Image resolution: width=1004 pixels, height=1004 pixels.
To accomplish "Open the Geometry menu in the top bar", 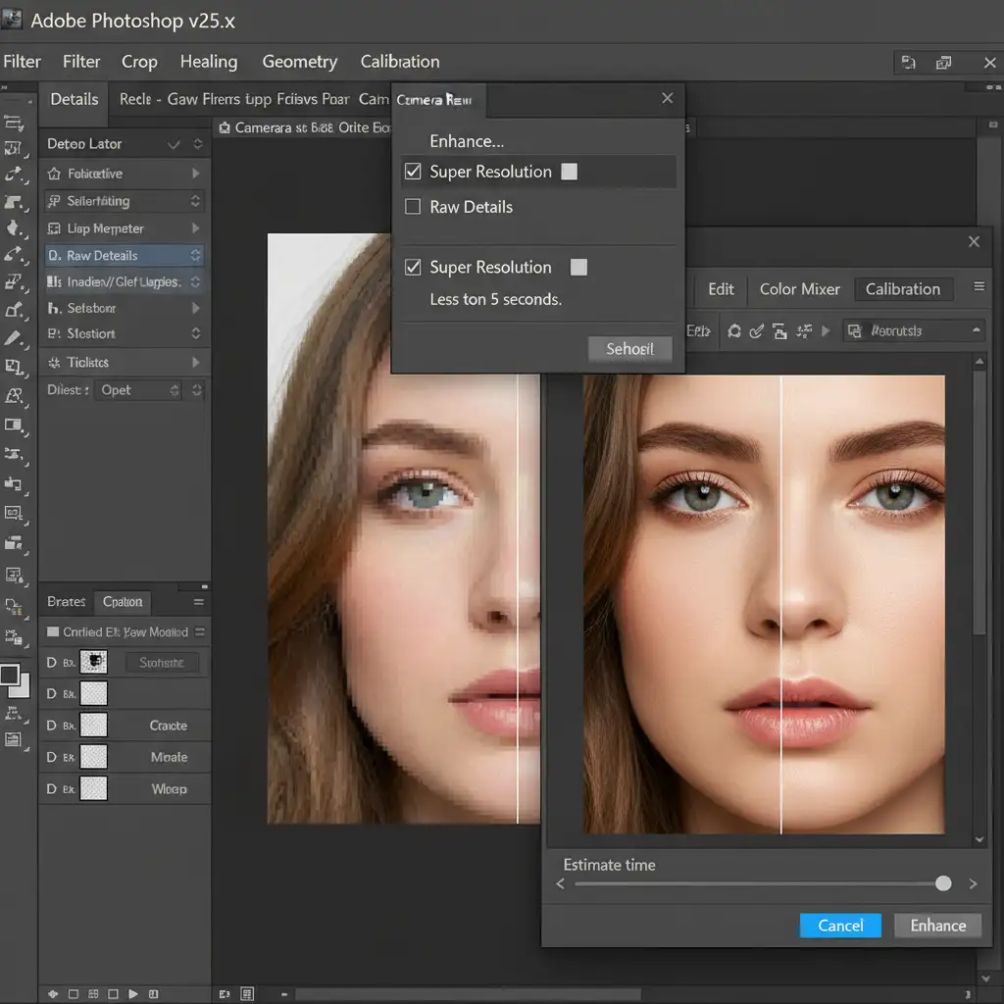I will tap(299, 62).
